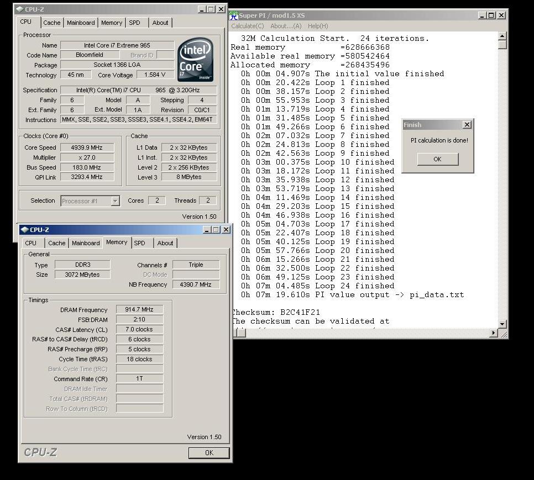Click the FSB:DRAM ratio value 2:10
This screenshot has height=480, width=534.
pos(139,319)
